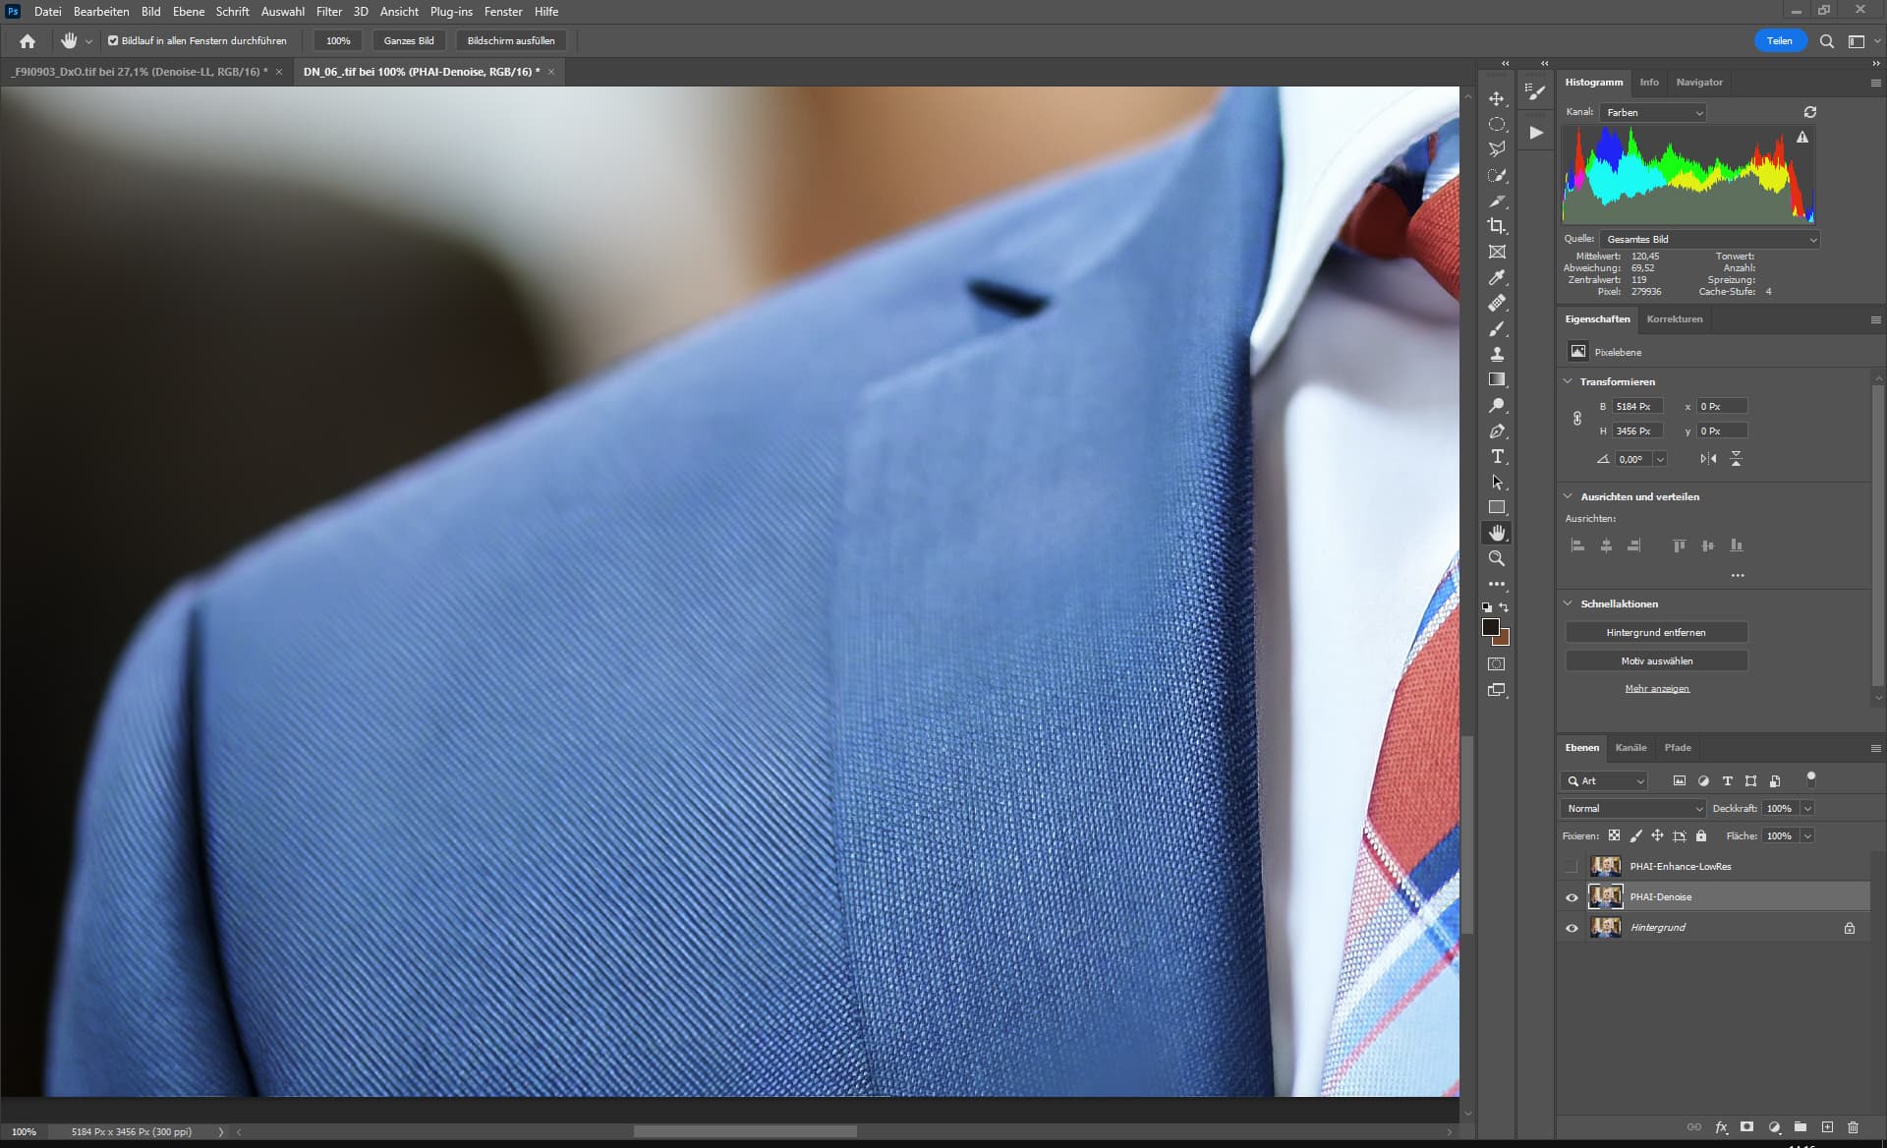Select the Move tool
The height and width of the screenshot is (1148, 1887).
[x=1496, y=99]
